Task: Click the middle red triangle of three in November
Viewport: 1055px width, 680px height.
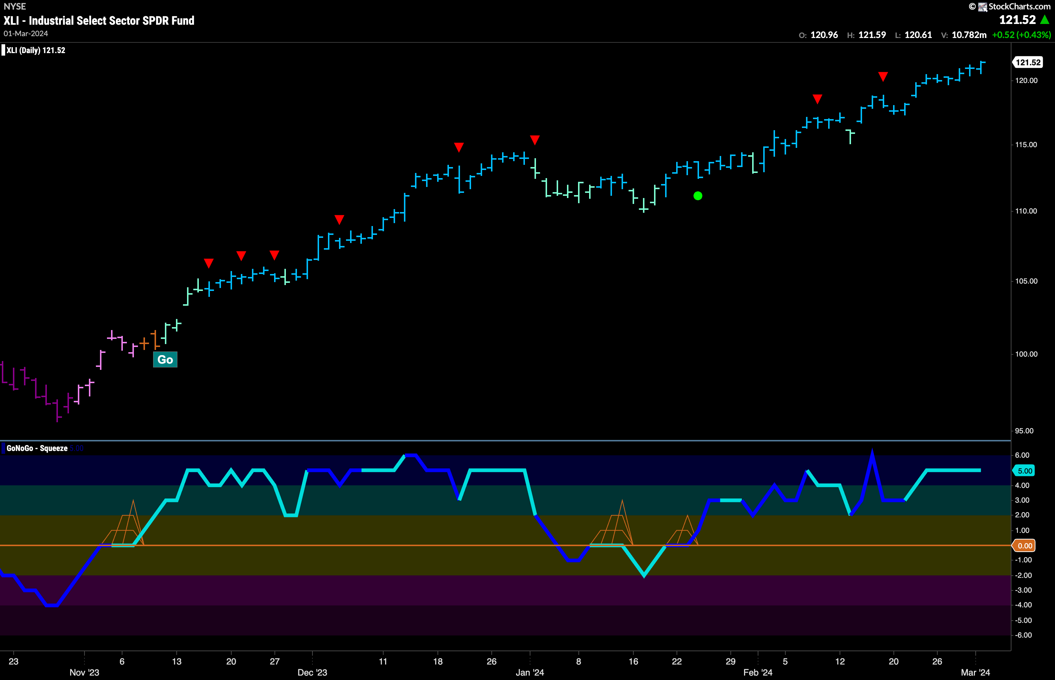Action: tap(241, 256)
